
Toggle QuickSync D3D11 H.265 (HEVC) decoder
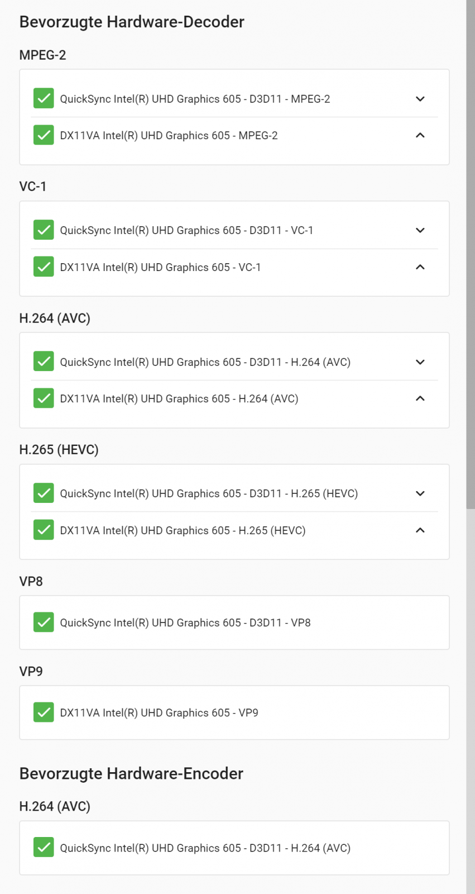click(x=44, y=493)
